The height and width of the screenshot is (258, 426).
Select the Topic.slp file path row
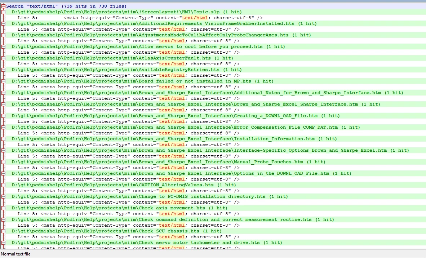127,12
